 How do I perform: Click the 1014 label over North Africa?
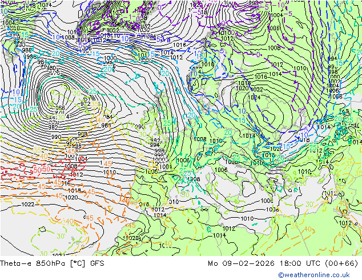point(219,235)
